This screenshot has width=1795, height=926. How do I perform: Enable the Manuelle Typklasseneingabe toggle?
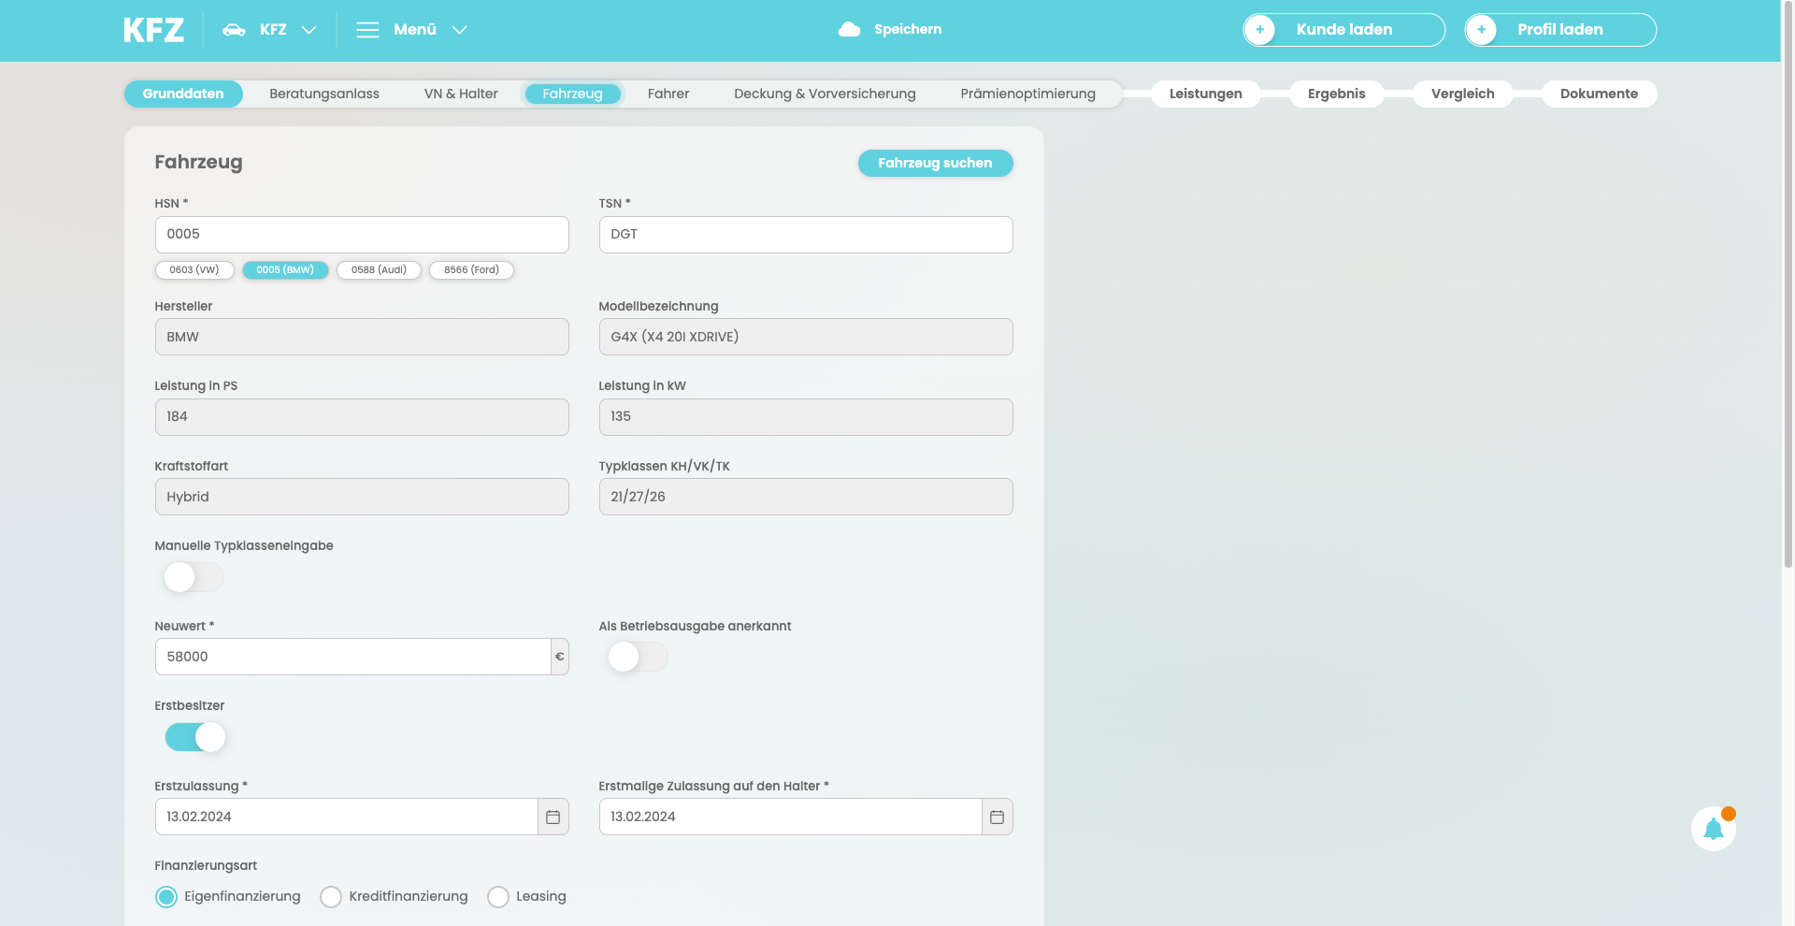click(x=194, y=577)
